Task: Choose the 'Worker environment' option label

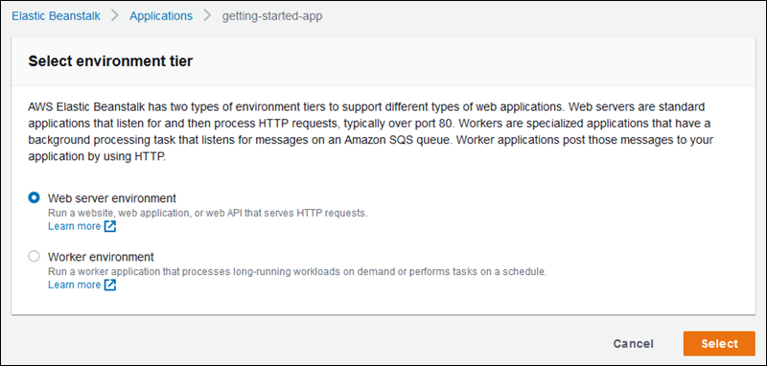Action: (x=101, y=257)
